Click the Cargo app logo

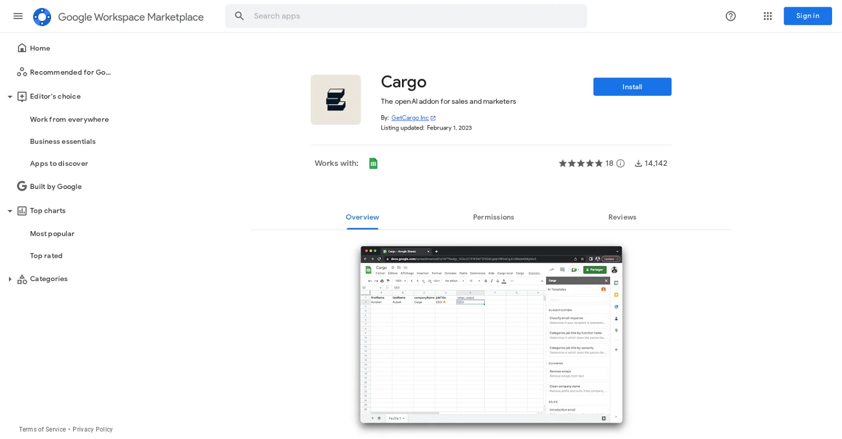(x=336, y=100)
